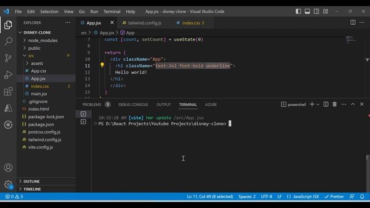
Task: Switch to the AZURE panel tab
Action: coord(210,105)
